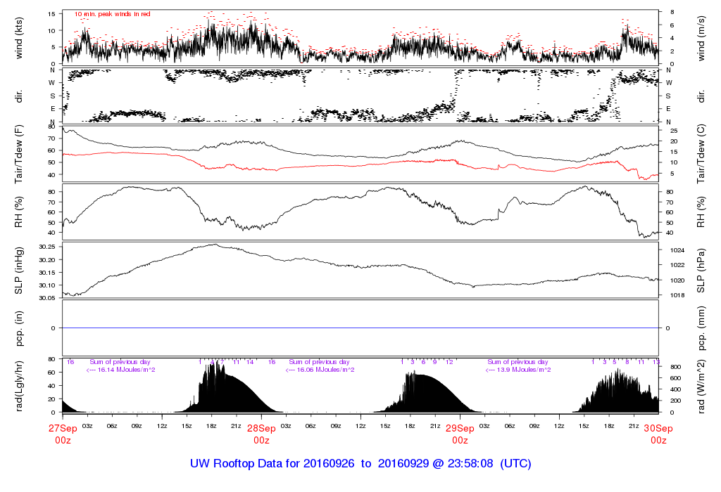721x492 pixels.
Task: Select the 'Tair/Tdew (F)' axis label
Action: 18,153
